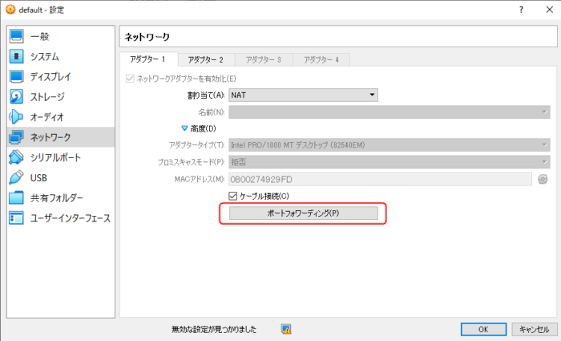Click the ストレージ disk icon
The height and width of the screenshot is (341, 561).
[17, 97]
